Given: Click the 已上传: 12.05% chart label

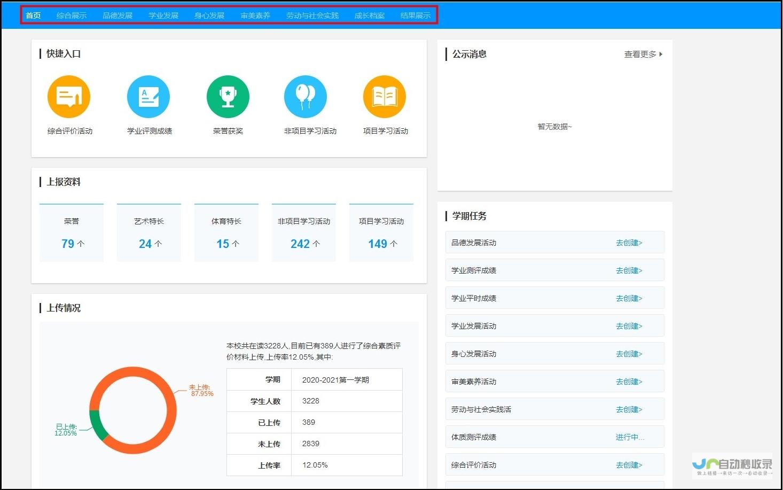Looking at the screenshot, I should tap(66, 430).
